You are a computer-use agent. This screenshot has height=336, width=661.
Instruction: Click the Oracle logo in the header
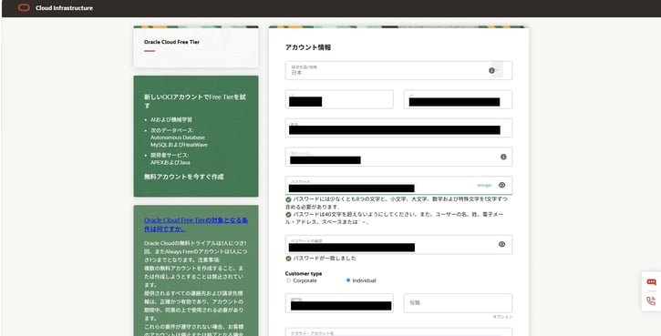pyautogui.click(x=24, y=7)
